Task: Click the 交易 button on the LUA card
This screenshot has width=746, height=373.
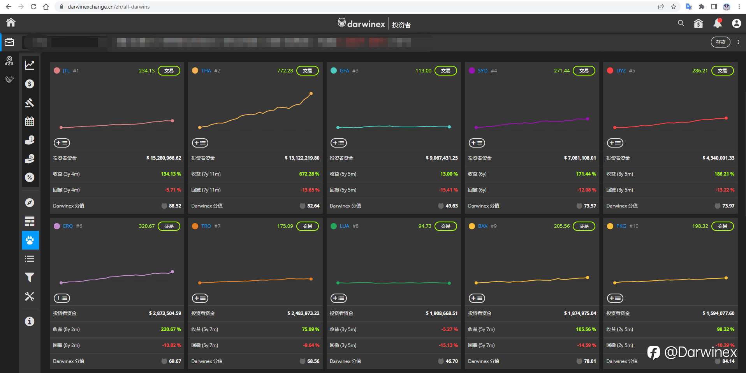Action: (446, 226)
